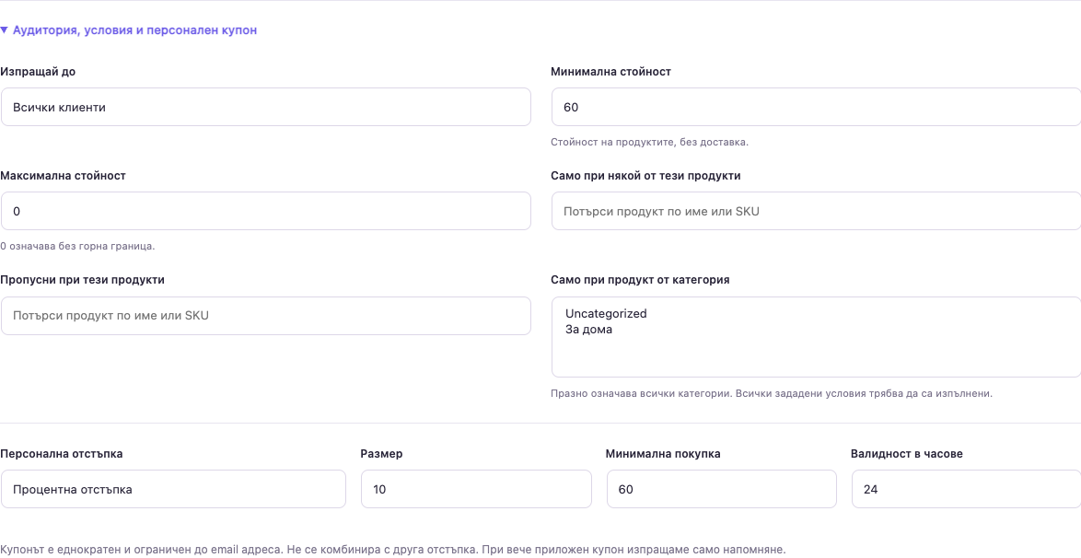Click hint '0 означава без горна граница.'
The width and height of the screenshot is (1081, 558).
pyautogui.click(x=77, y=246)
